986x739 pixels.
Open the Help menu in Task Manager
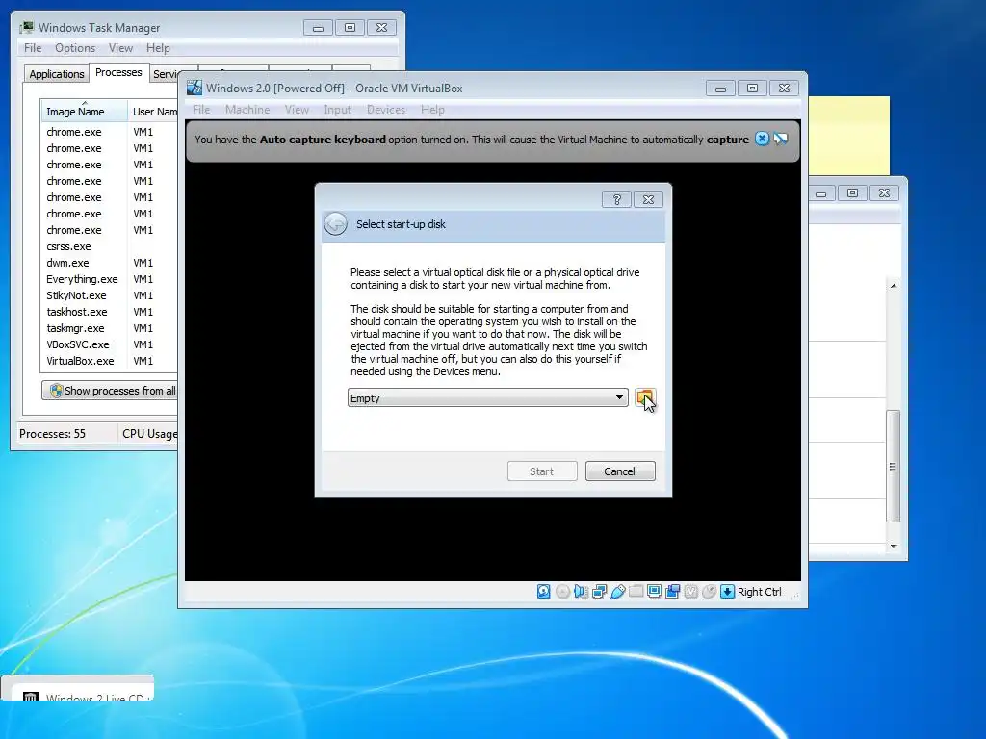click(x=158, y=48)
